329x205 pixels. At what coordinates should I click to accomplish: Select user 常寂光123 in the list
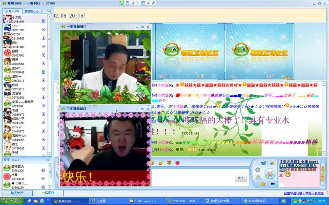coord(25,138)
